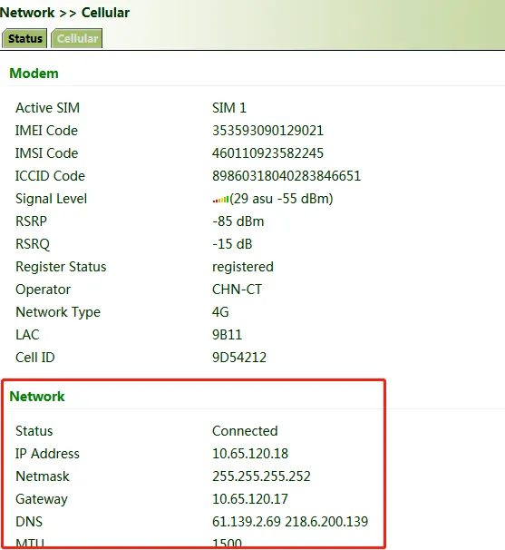This screenshot has width=505, height=550.
Task: Click the Active SIM value SIM 1
Action: (229, 108)
